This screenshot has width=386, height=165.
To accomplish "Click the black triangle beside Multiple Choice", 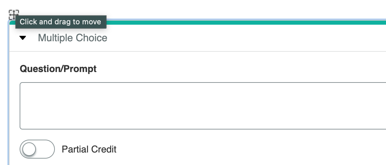I will 23,38.
